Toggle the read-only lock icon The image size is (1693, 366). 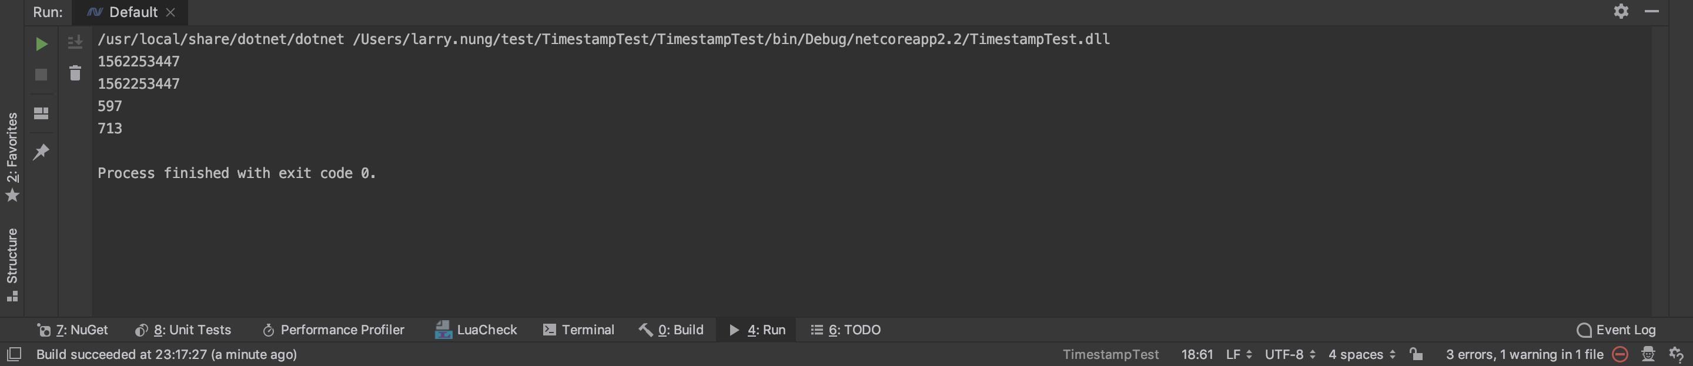click(x=1416, y=354)
